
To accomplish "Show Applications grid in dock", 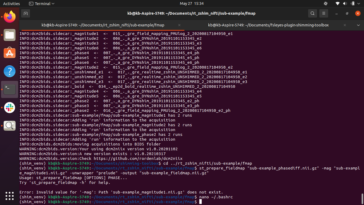I will (10, 196).
